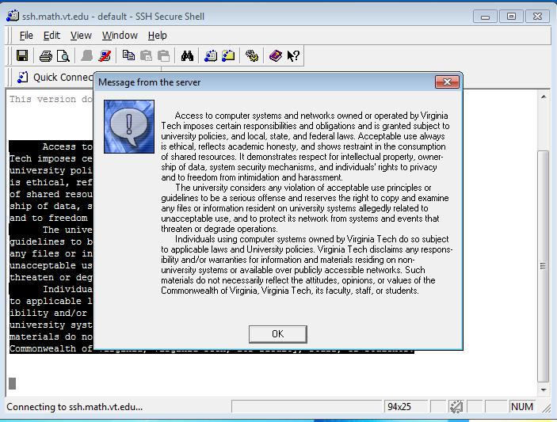
Task: Open a New Terminal Window icon
Action: tap(211, 56)
